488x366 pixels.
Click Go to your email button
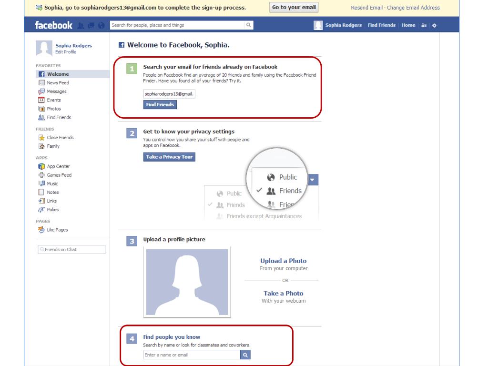294,7
